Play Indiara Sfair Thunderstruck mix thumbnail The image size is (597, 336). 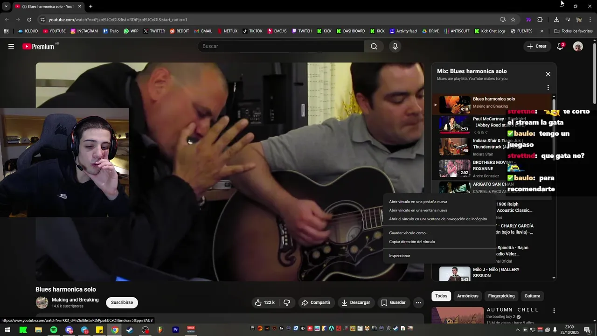click(454, 146)
